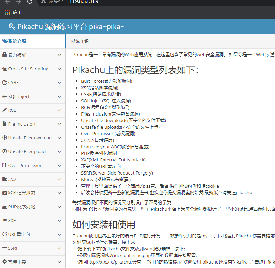Click the not-secure warning triangle icon
This screenshot has height=268, width=275.
point(43,2)
